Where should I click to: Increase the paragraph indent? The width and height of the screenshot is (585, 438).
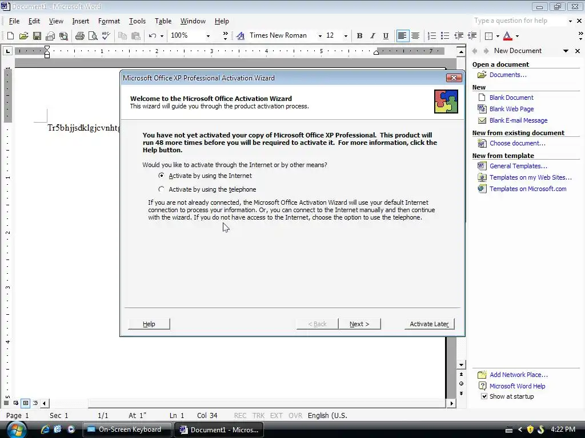click(x=472, y=36)
